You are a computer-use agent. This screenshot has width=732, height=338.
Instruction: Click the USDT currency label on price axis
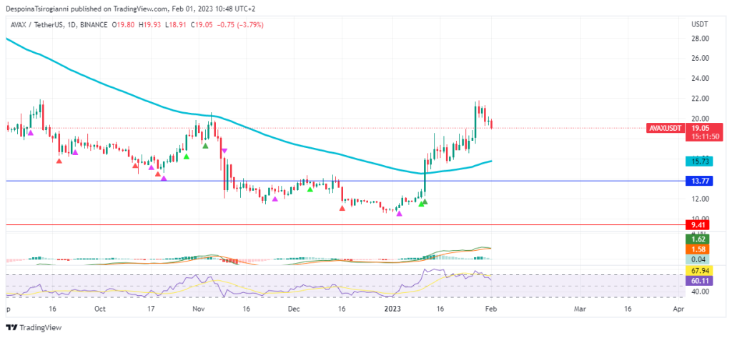pos(699,24)
